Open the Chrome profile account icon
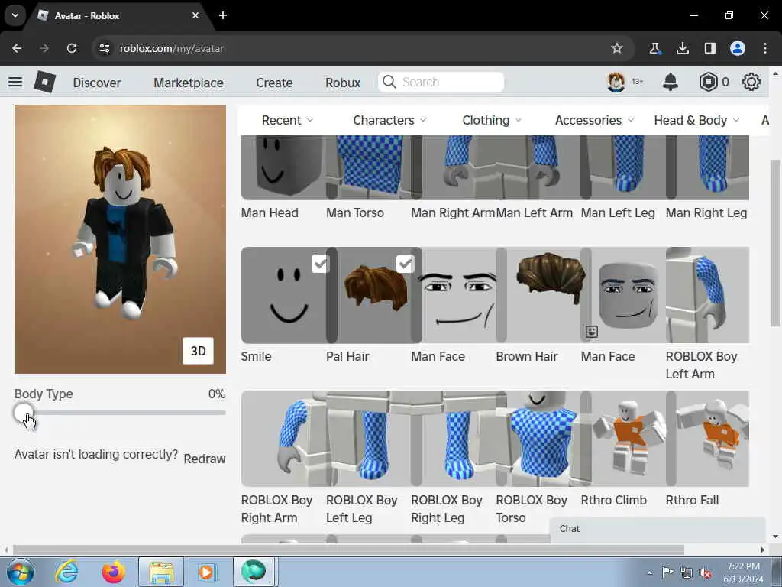Image resolution: width=782 pixels, height=587 pixels. 738,48
